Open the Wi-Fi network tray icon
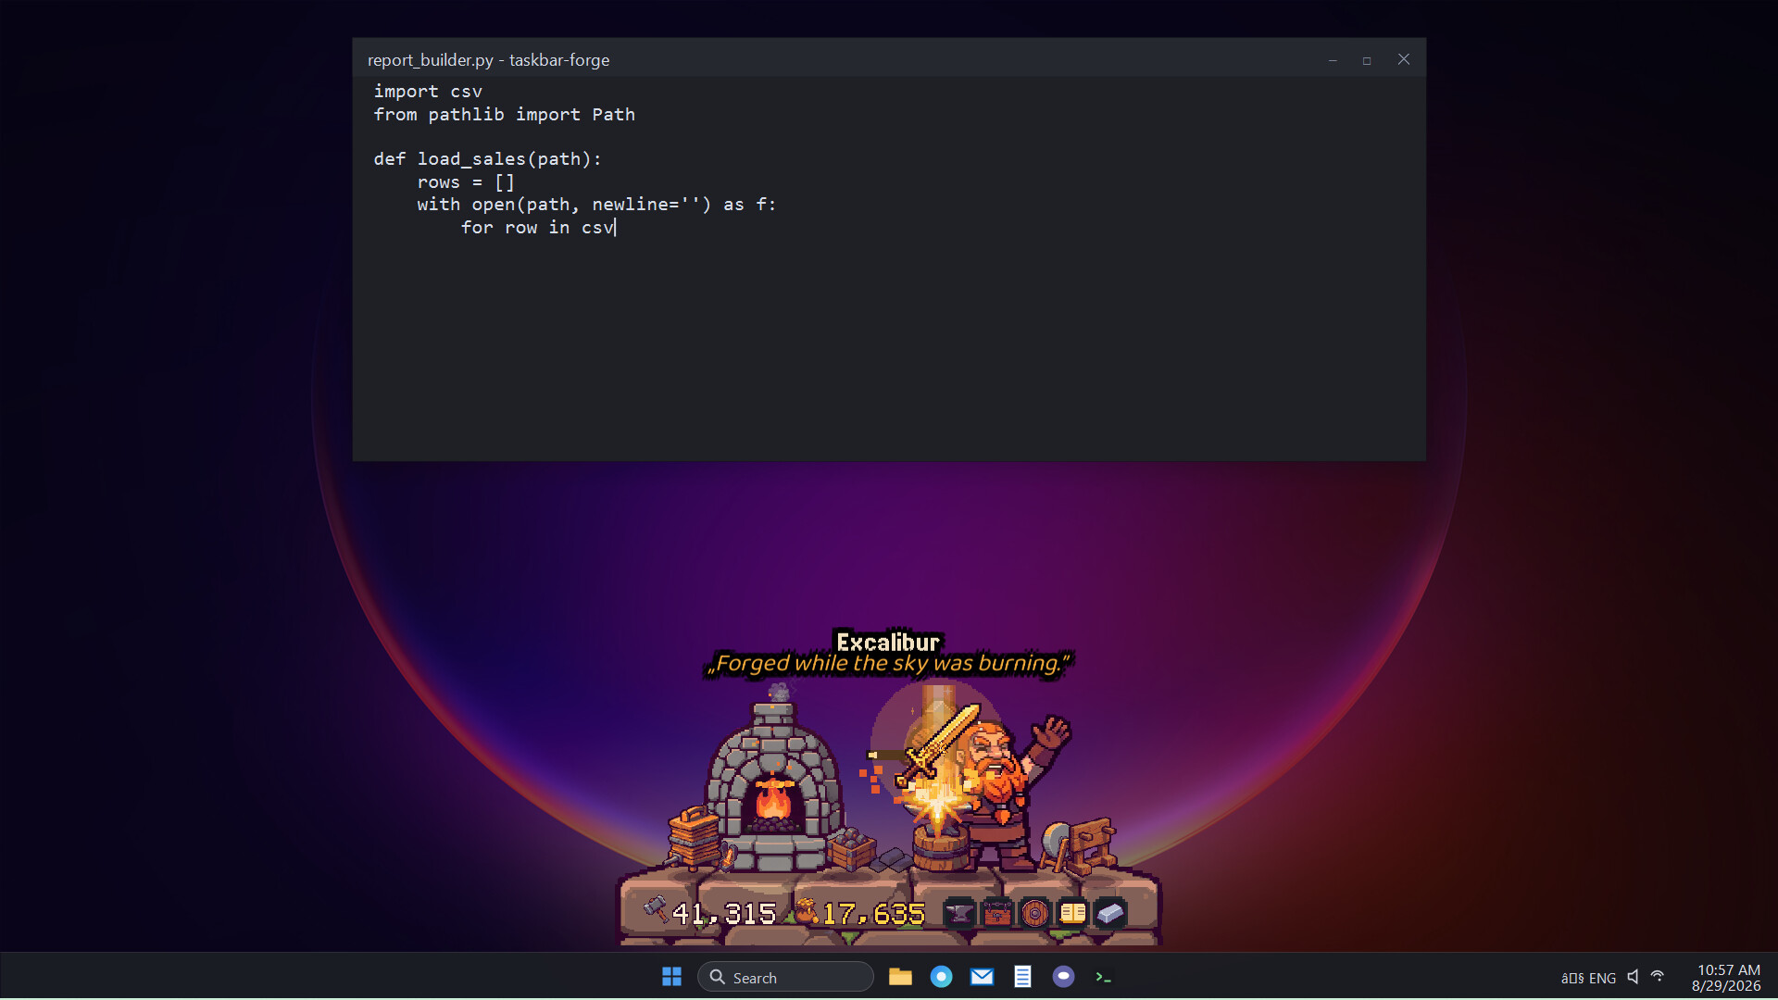 click(x=1658, y=977)
